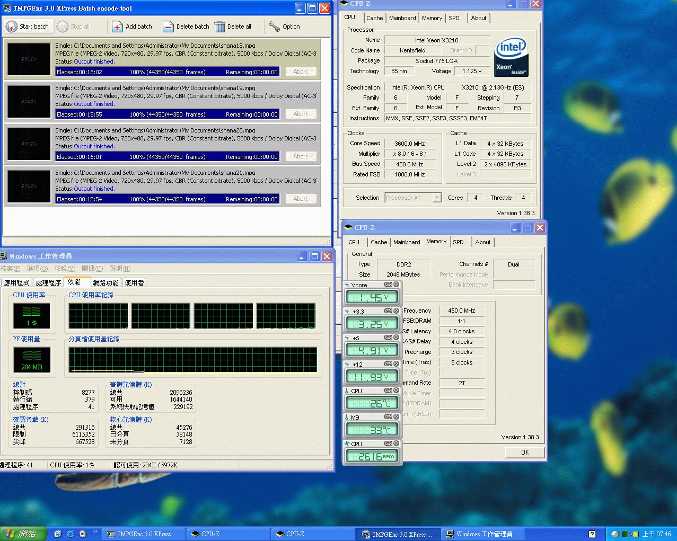Select the 應用程式 tab in Task Manager

click(17, 283)
